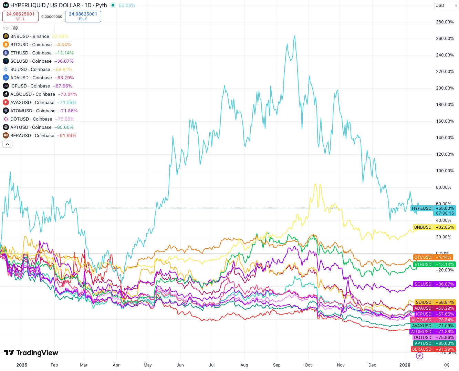Screen dimensions: 459x371
Task: Click the orange BTCUSD −4.44% price tag
Action: tap(433, 257)
